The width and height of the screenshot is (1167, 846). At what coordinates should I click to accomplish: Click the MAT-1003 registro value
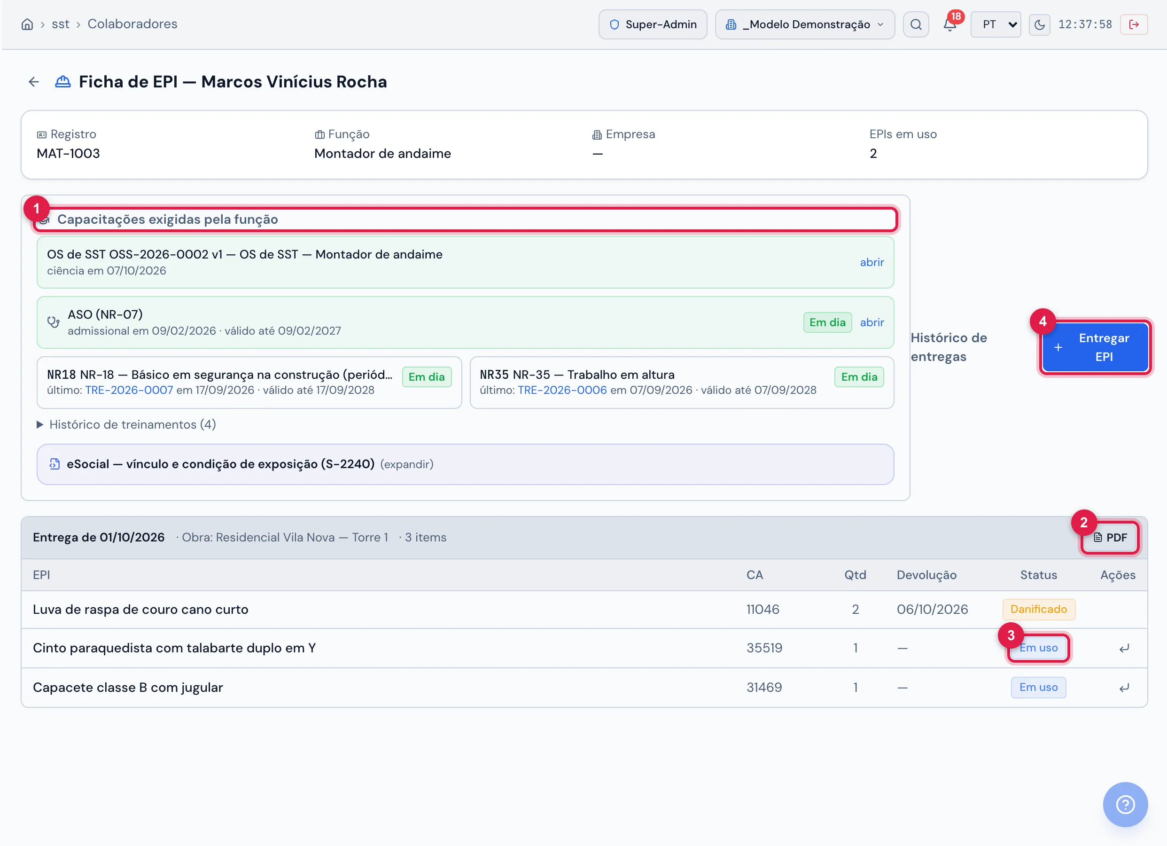point(69,153)
